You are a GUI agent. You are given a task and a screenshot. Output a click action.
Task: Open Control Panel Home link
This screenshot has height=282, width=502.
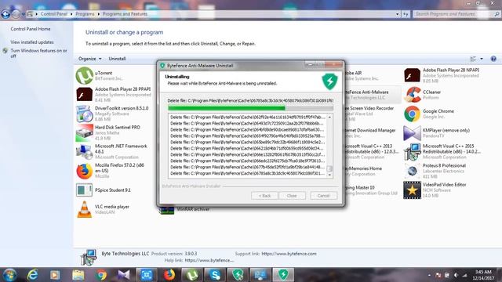[x=31, y=29]
